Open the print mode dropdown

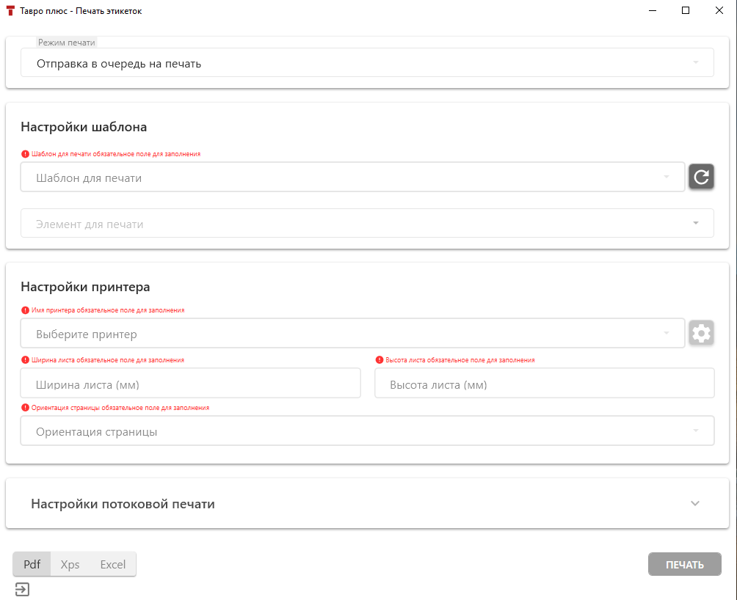[x=367, y=63]
